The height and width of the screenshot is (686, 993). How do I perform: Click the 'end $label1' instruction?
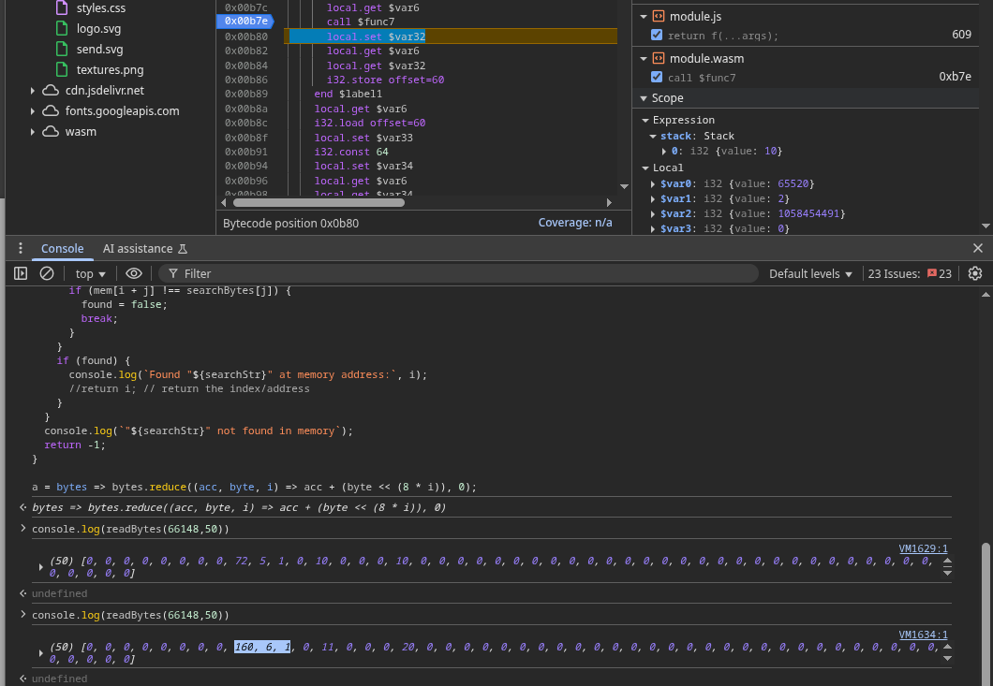(x=348, y=95)
